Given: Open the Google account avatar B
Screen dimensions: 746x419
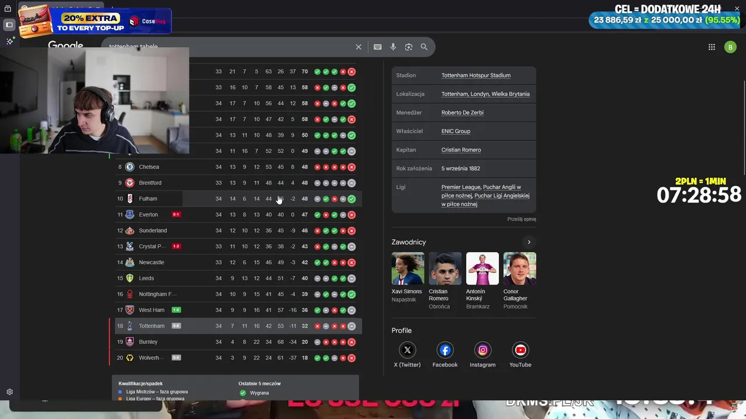Looking at the screenshot, I should click(730, 47).
